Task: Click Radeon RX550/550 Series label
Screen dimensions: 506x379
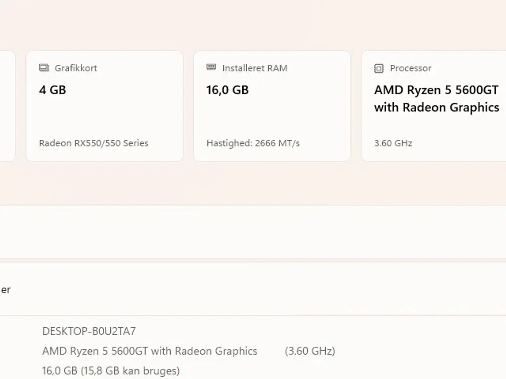Action: pos(93,143)
